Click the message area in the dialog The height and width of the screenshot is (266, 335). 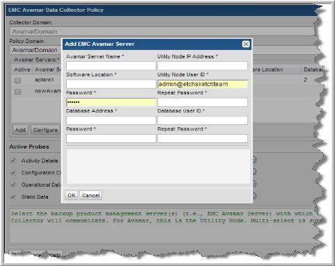pyautogui.click(x=158, y=167)
